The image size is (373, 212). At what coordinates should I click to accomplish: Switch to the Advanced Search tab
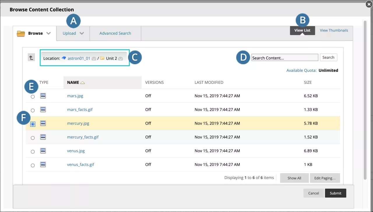tap(115, 33)
